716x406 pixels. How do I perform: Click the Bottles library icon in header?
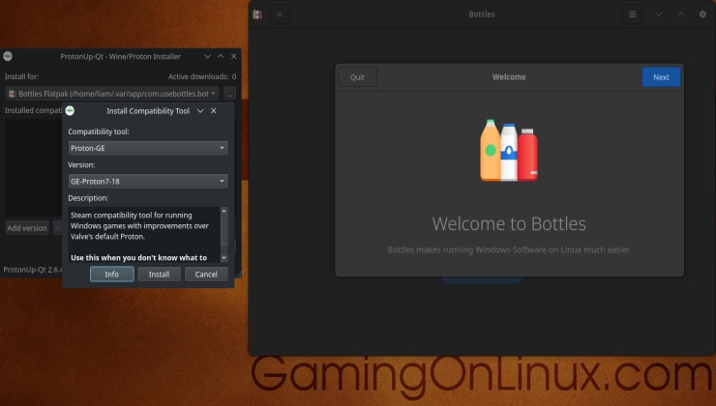tap(257, 14)
